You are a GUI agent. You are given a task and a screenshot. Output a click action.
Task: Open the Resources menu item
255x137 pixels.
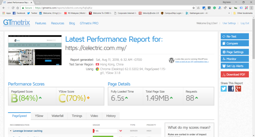click(58, 23)
